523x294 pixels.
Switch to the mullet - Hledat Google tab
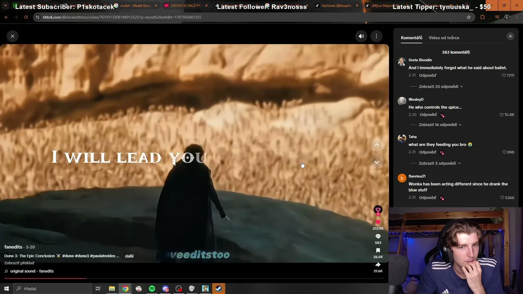click(x=136, y=6)
